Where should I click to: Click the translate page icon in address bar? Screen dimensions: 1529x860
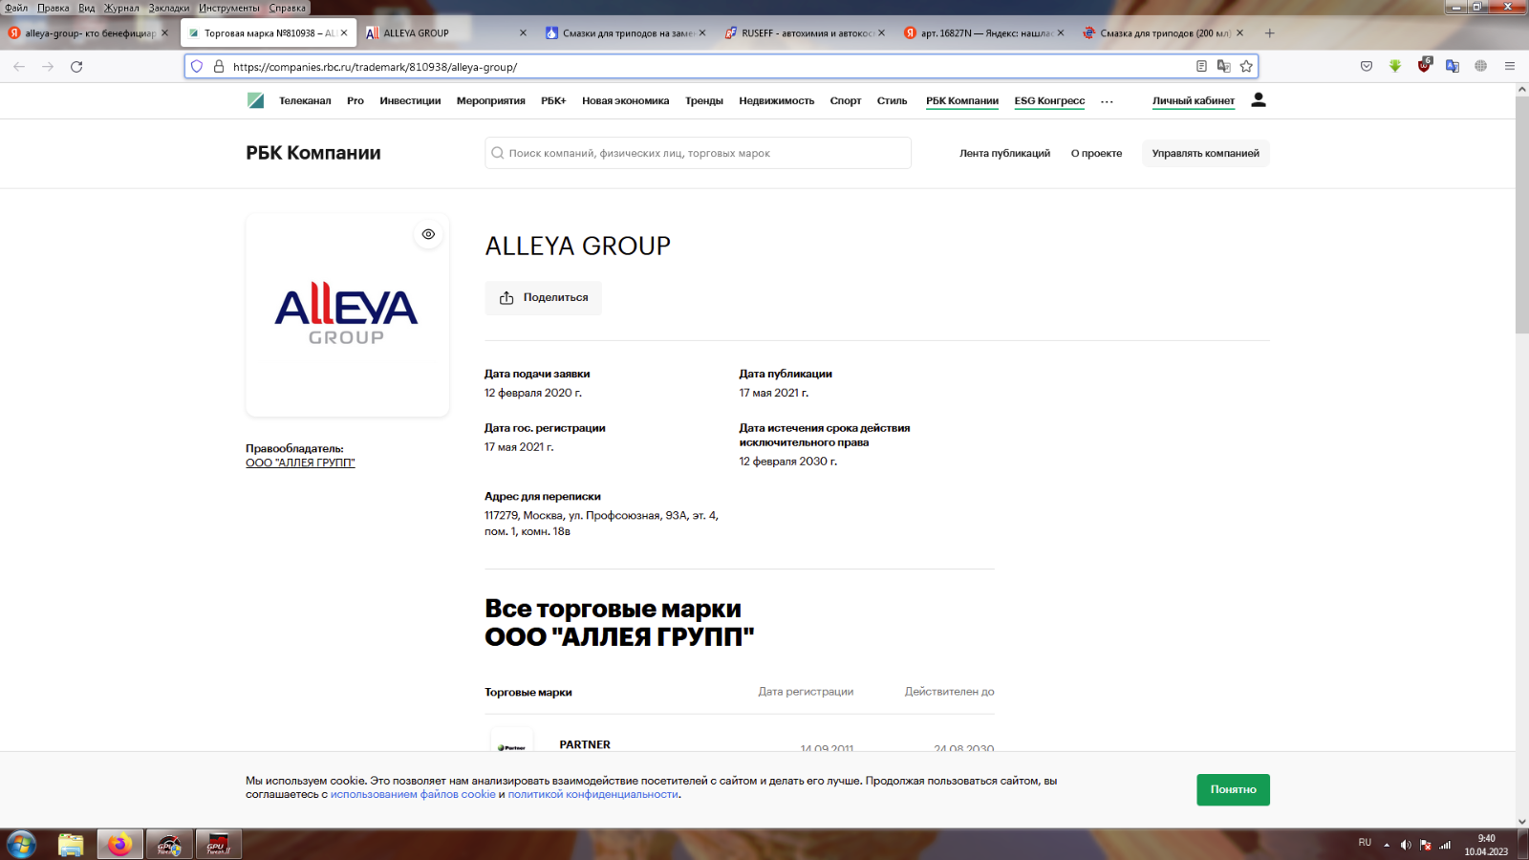1223,66
